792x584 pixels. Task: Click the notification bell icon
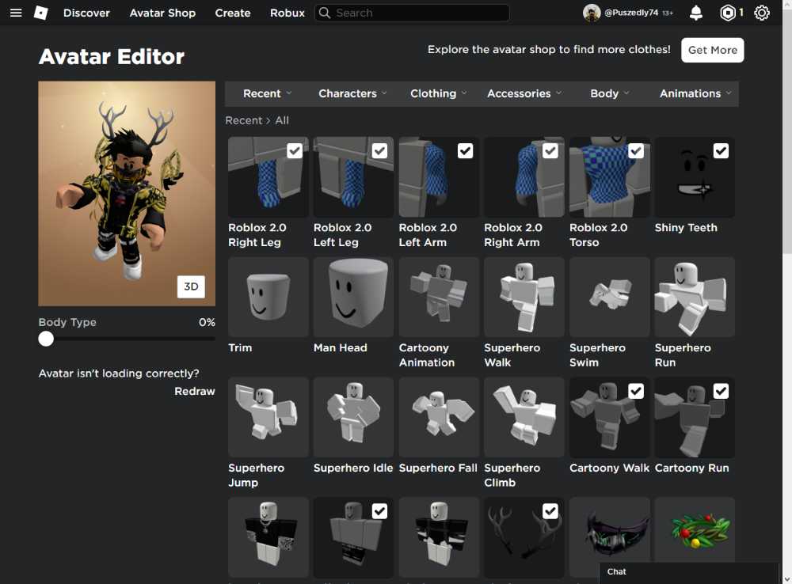coord(695,13)
